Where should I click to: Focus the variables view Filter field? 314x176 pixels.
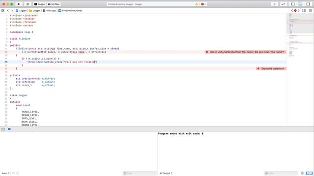pyautogui.click(x=139, y=173)
